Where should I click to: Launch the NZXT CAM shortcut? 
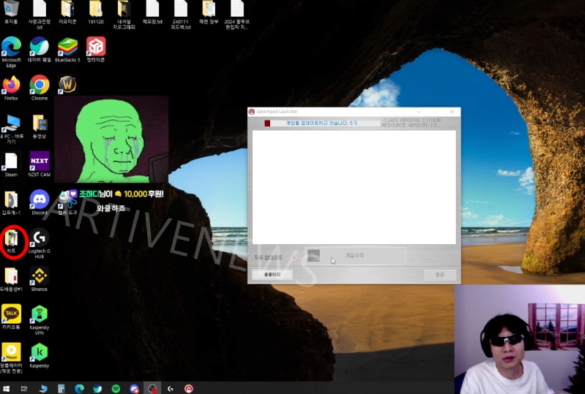click(x=40, y=161)
